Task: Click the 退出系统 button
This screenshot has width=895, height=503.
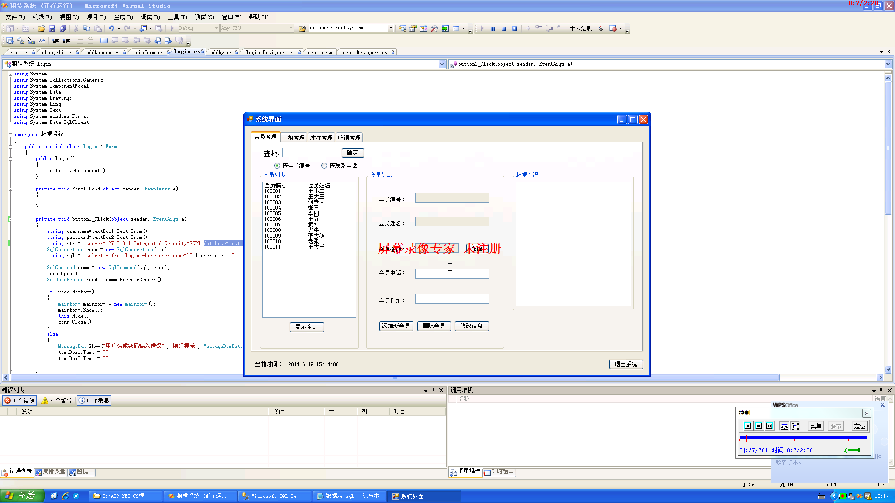Action: pyautogui.click(x=626, y=364)
